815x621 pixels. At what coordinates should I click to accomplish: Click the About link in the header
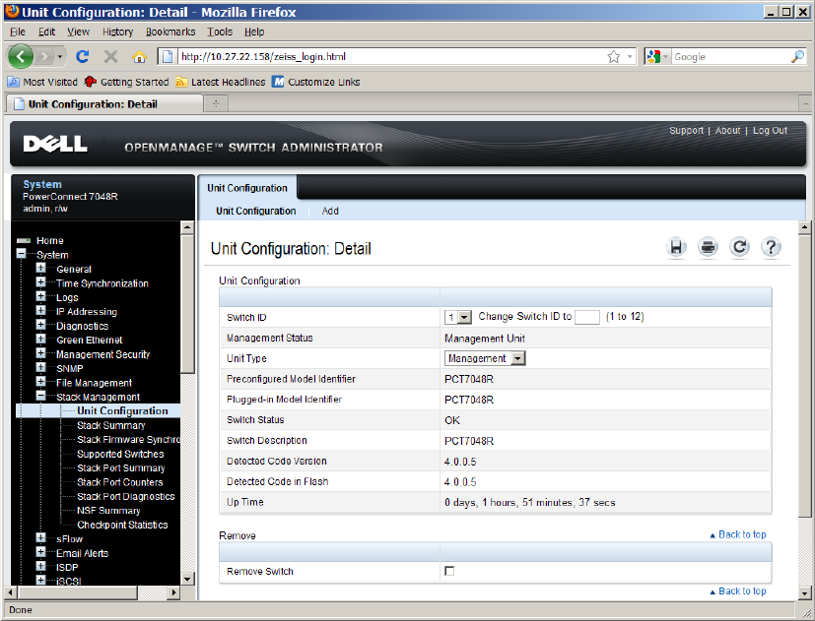tap(727, 130)
